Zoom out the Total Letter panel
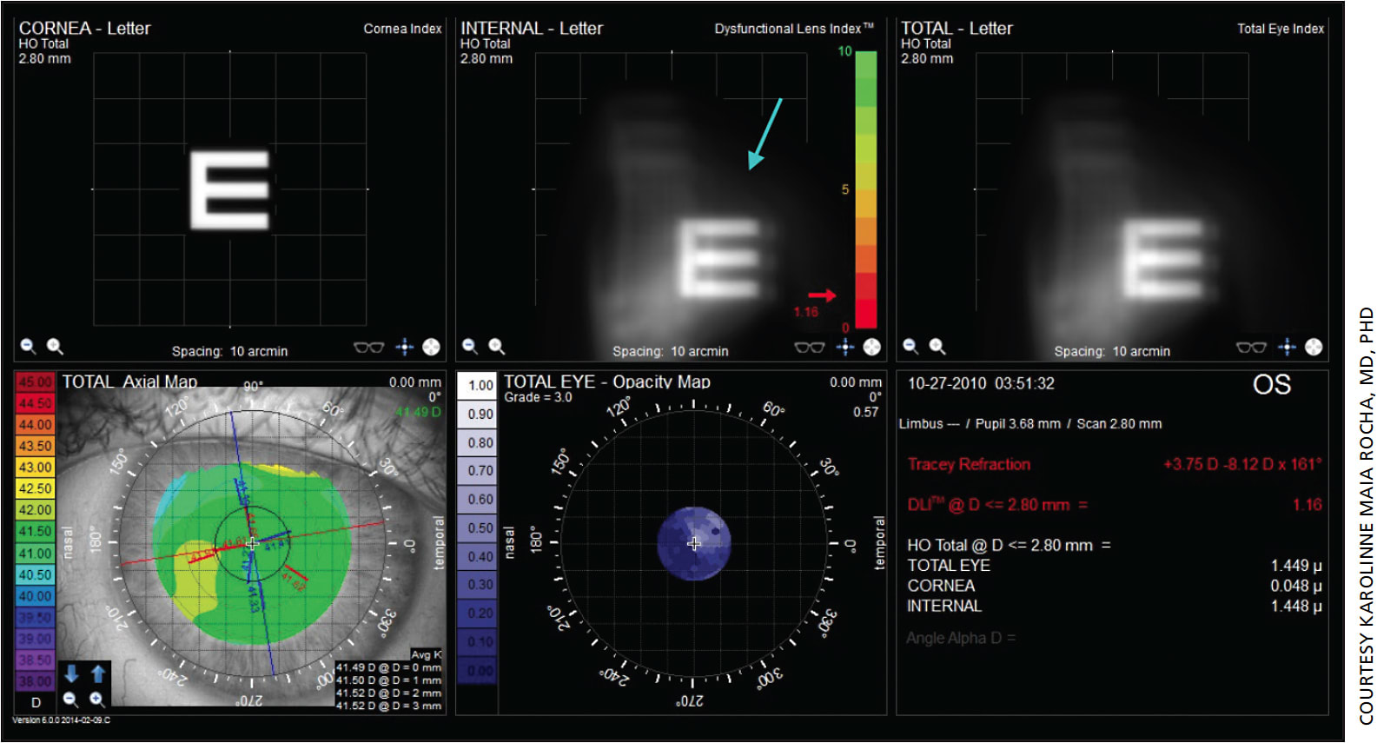Image resolution: width=1377 pixels, height=743 pixels. (910, 346)
